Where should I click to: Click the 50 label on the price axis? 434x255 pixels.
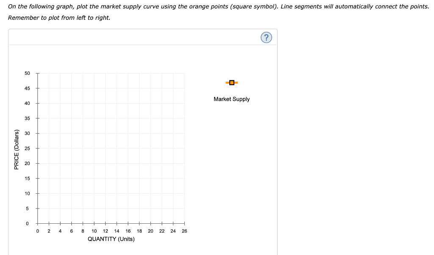[x=27, y=73]
